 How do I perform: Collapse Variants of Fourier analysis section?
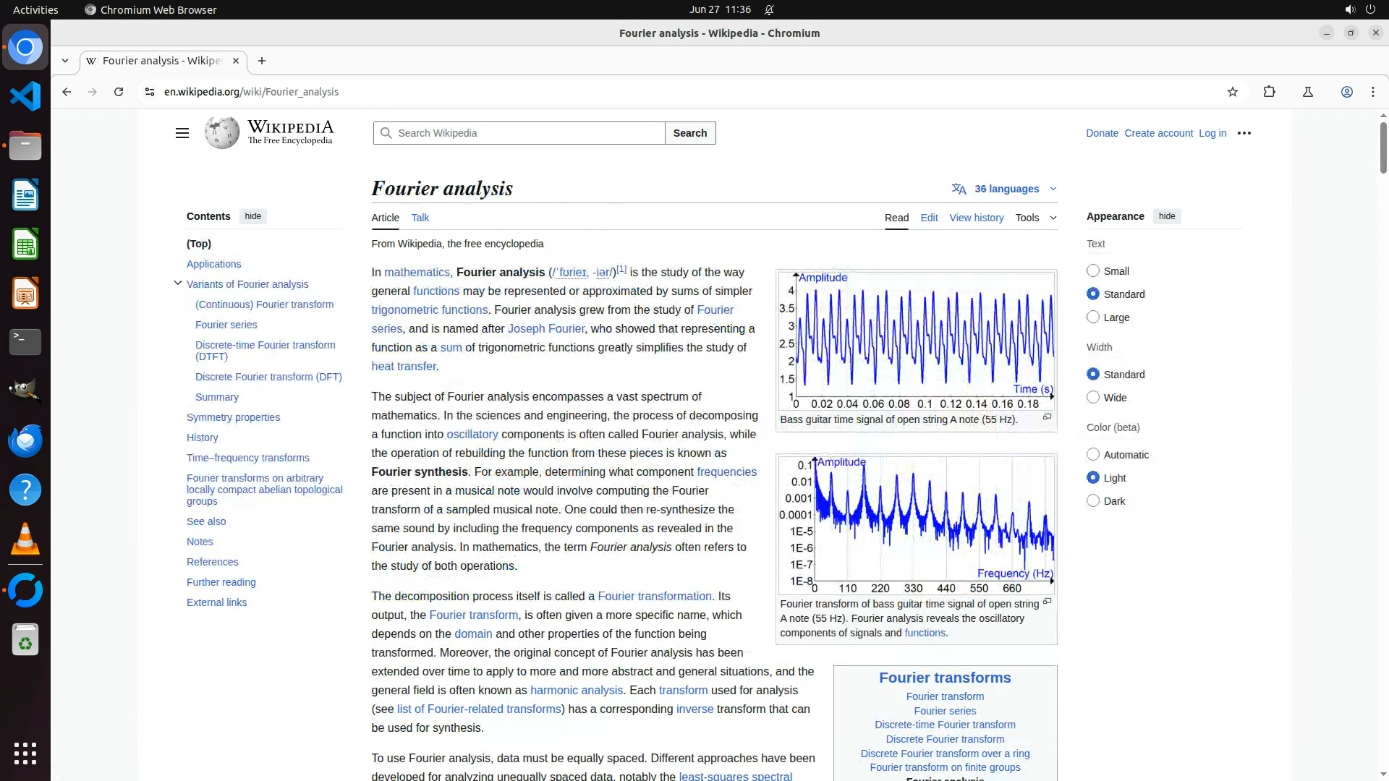point(178,283)
